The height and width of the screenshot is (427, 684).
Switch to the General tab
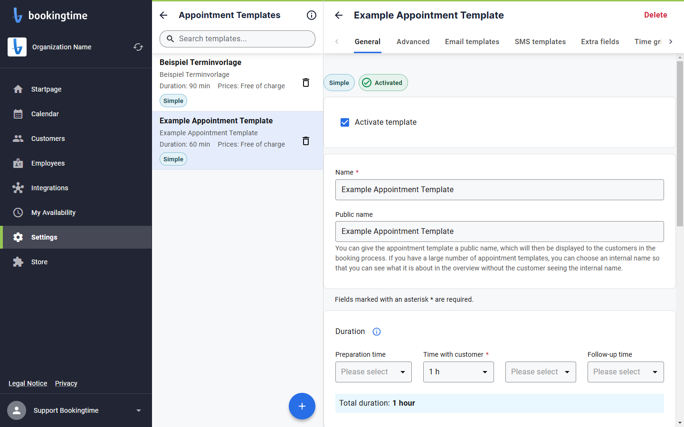[x=368, y=42]
